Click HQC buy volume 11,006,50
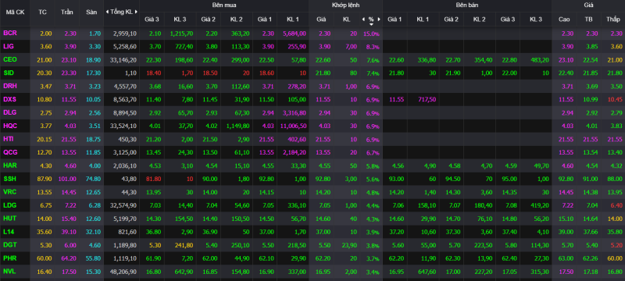625x281 pixels. (294, 126)
